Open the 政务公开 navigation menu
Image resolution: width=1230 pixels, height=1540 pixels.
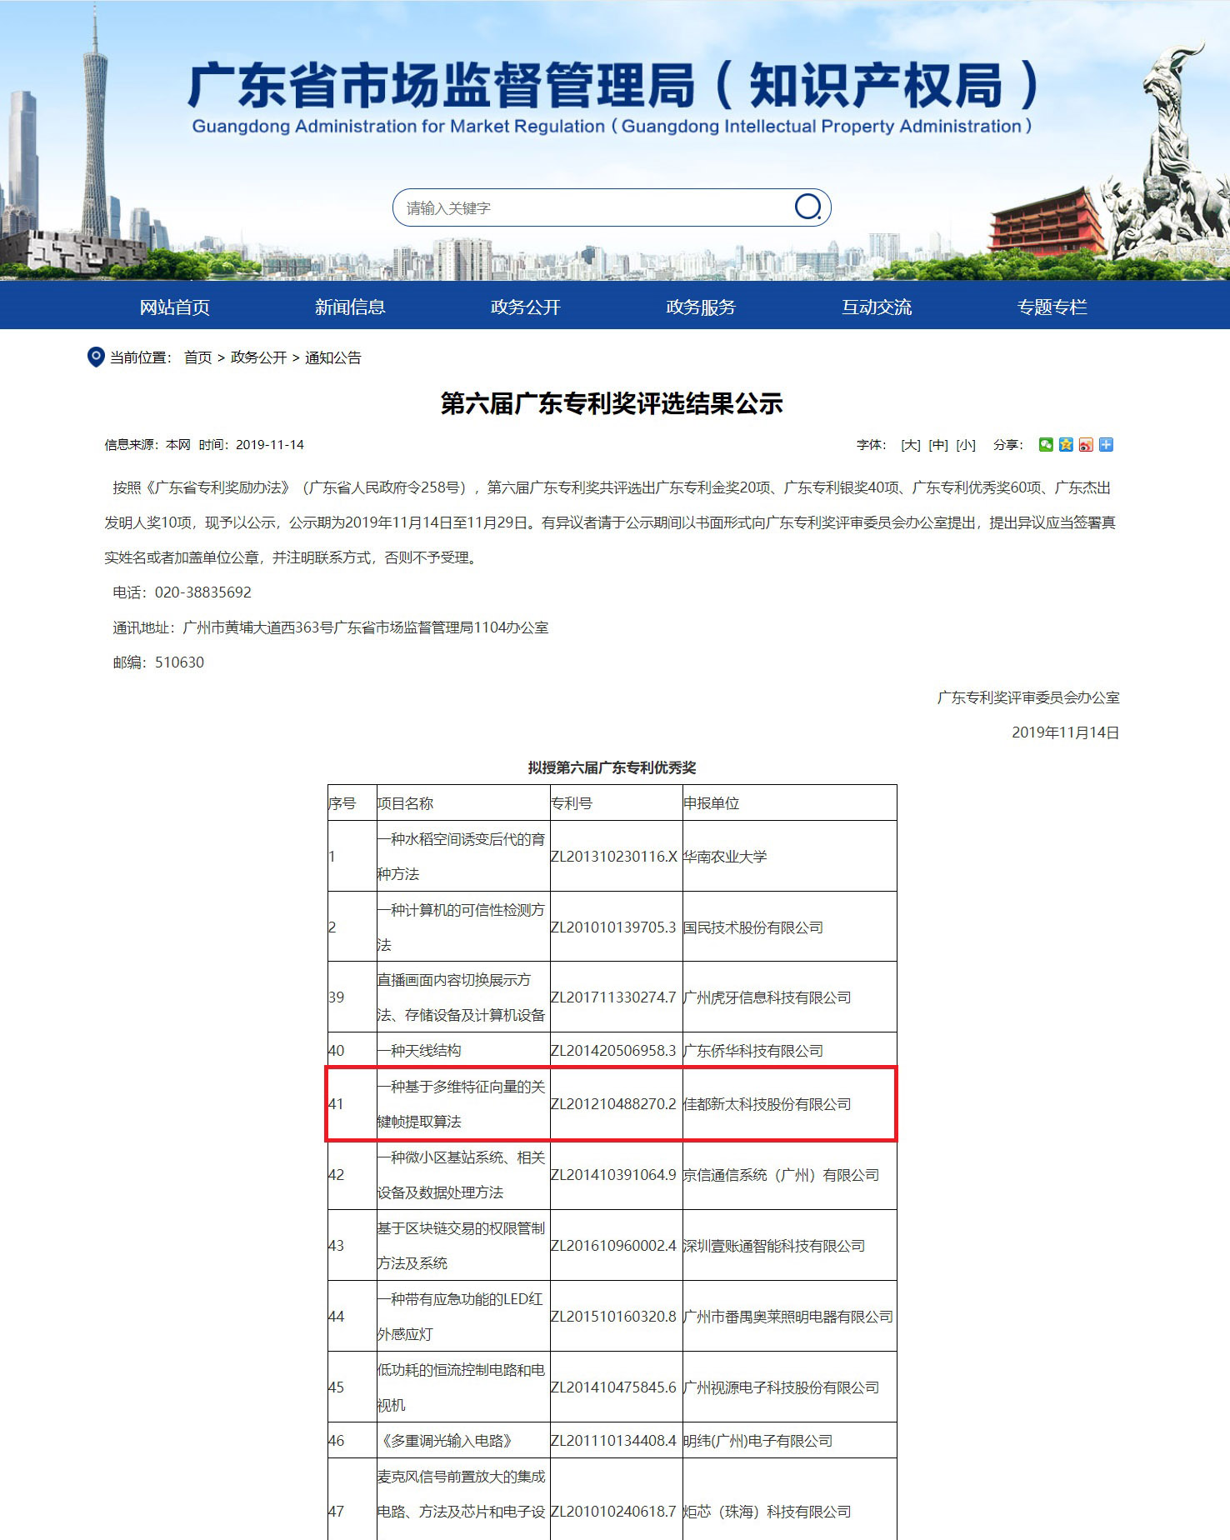[x=526, y=307]
